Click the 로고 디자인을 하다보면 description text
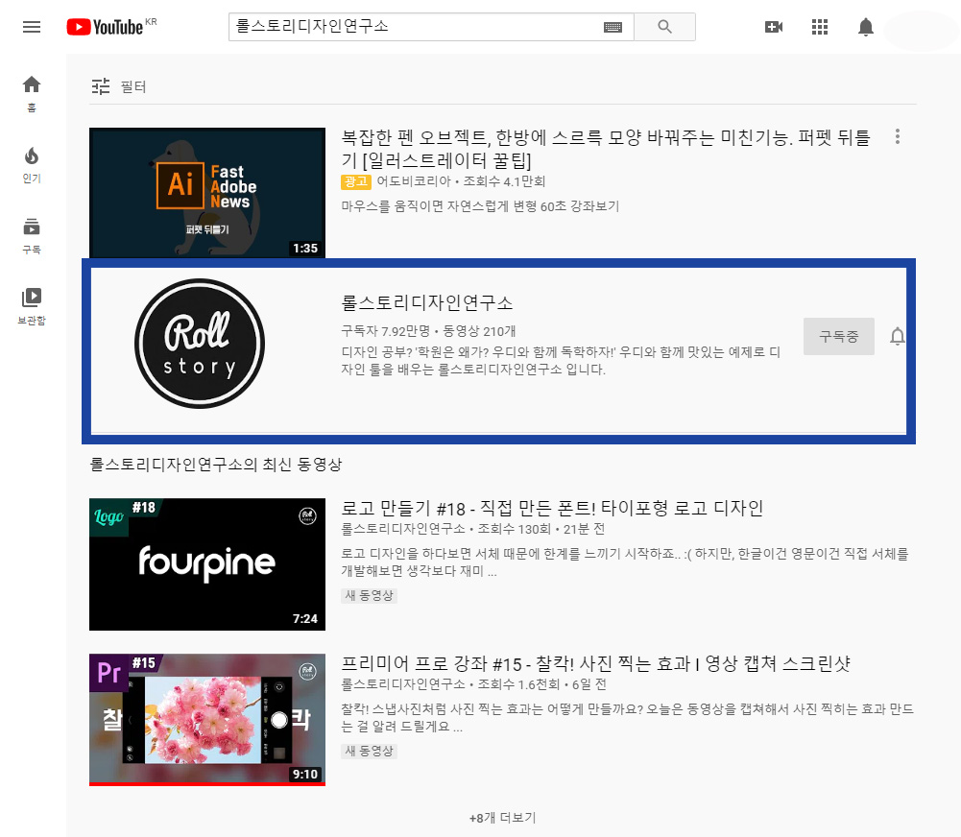961x837 pixels. pyautogui.click(x=625, y=562)
